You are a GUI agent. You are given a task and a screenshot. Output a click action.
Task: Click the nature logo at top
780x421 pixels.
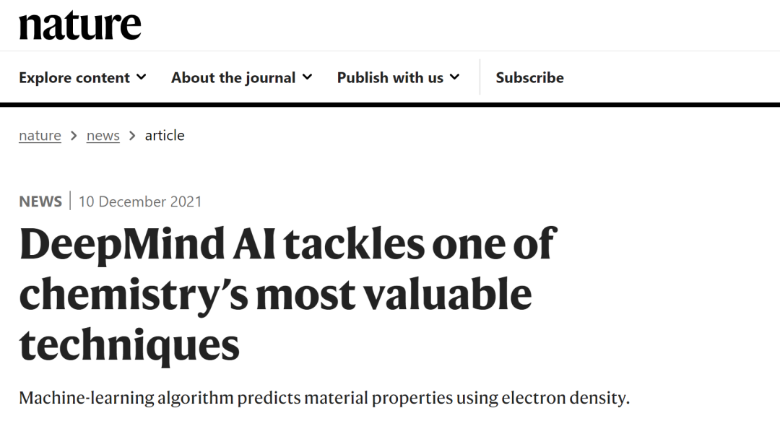point(80,25)
